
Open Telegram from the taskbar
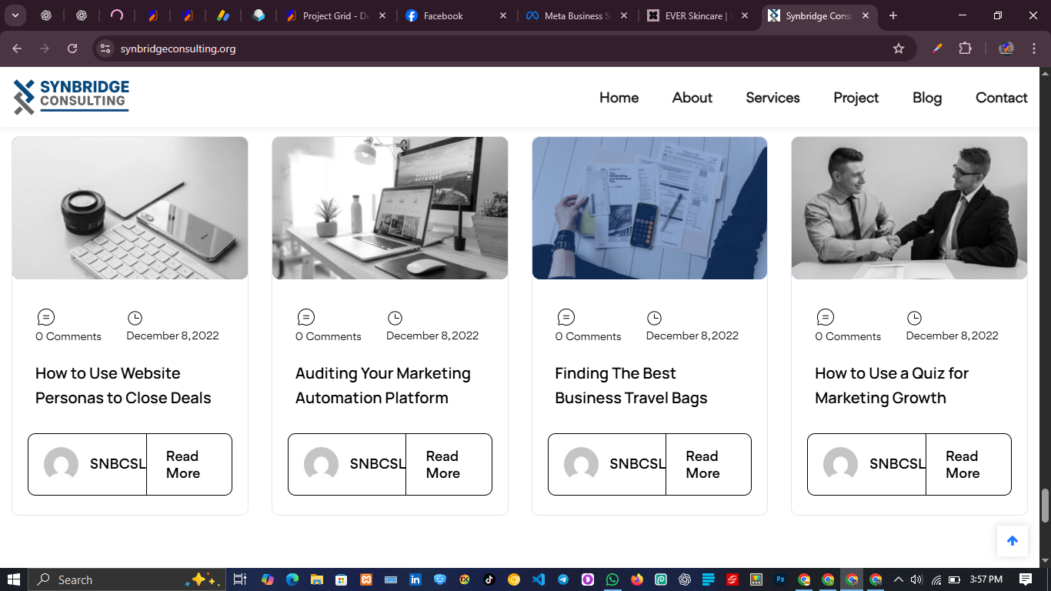tap(562, 579)
